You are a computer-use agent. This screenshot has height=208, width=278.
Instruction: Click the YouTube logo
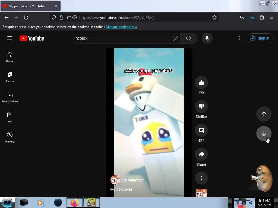[32, 38]
